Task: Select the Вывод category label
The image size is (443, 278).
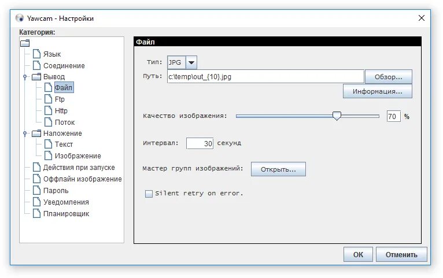Action: [x=54, y=77]
